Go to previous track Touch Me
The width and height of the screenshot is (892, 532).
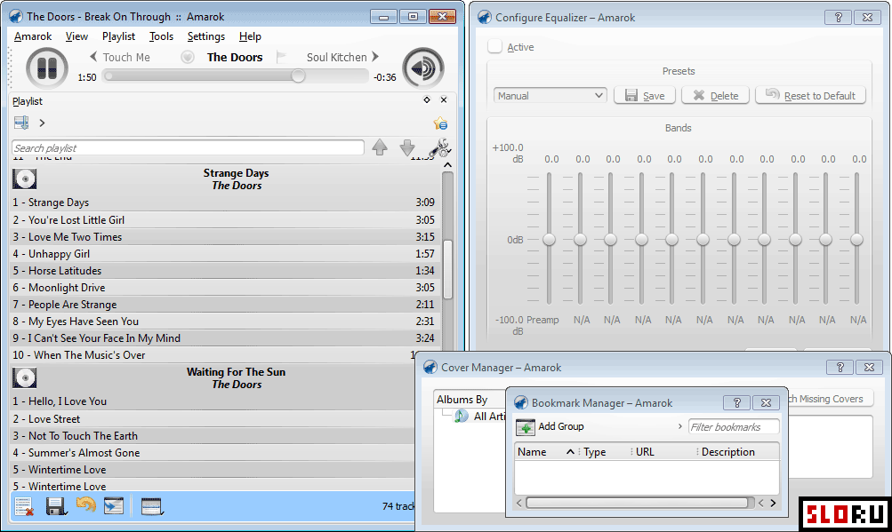coord(120,57)
